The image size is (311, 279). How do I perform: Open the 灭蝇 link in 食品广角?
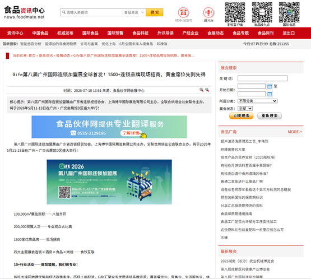click(x=224, y=238)
